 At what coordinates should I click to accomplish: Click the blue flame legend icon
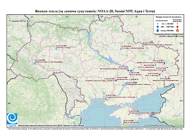tap(158, 30)
